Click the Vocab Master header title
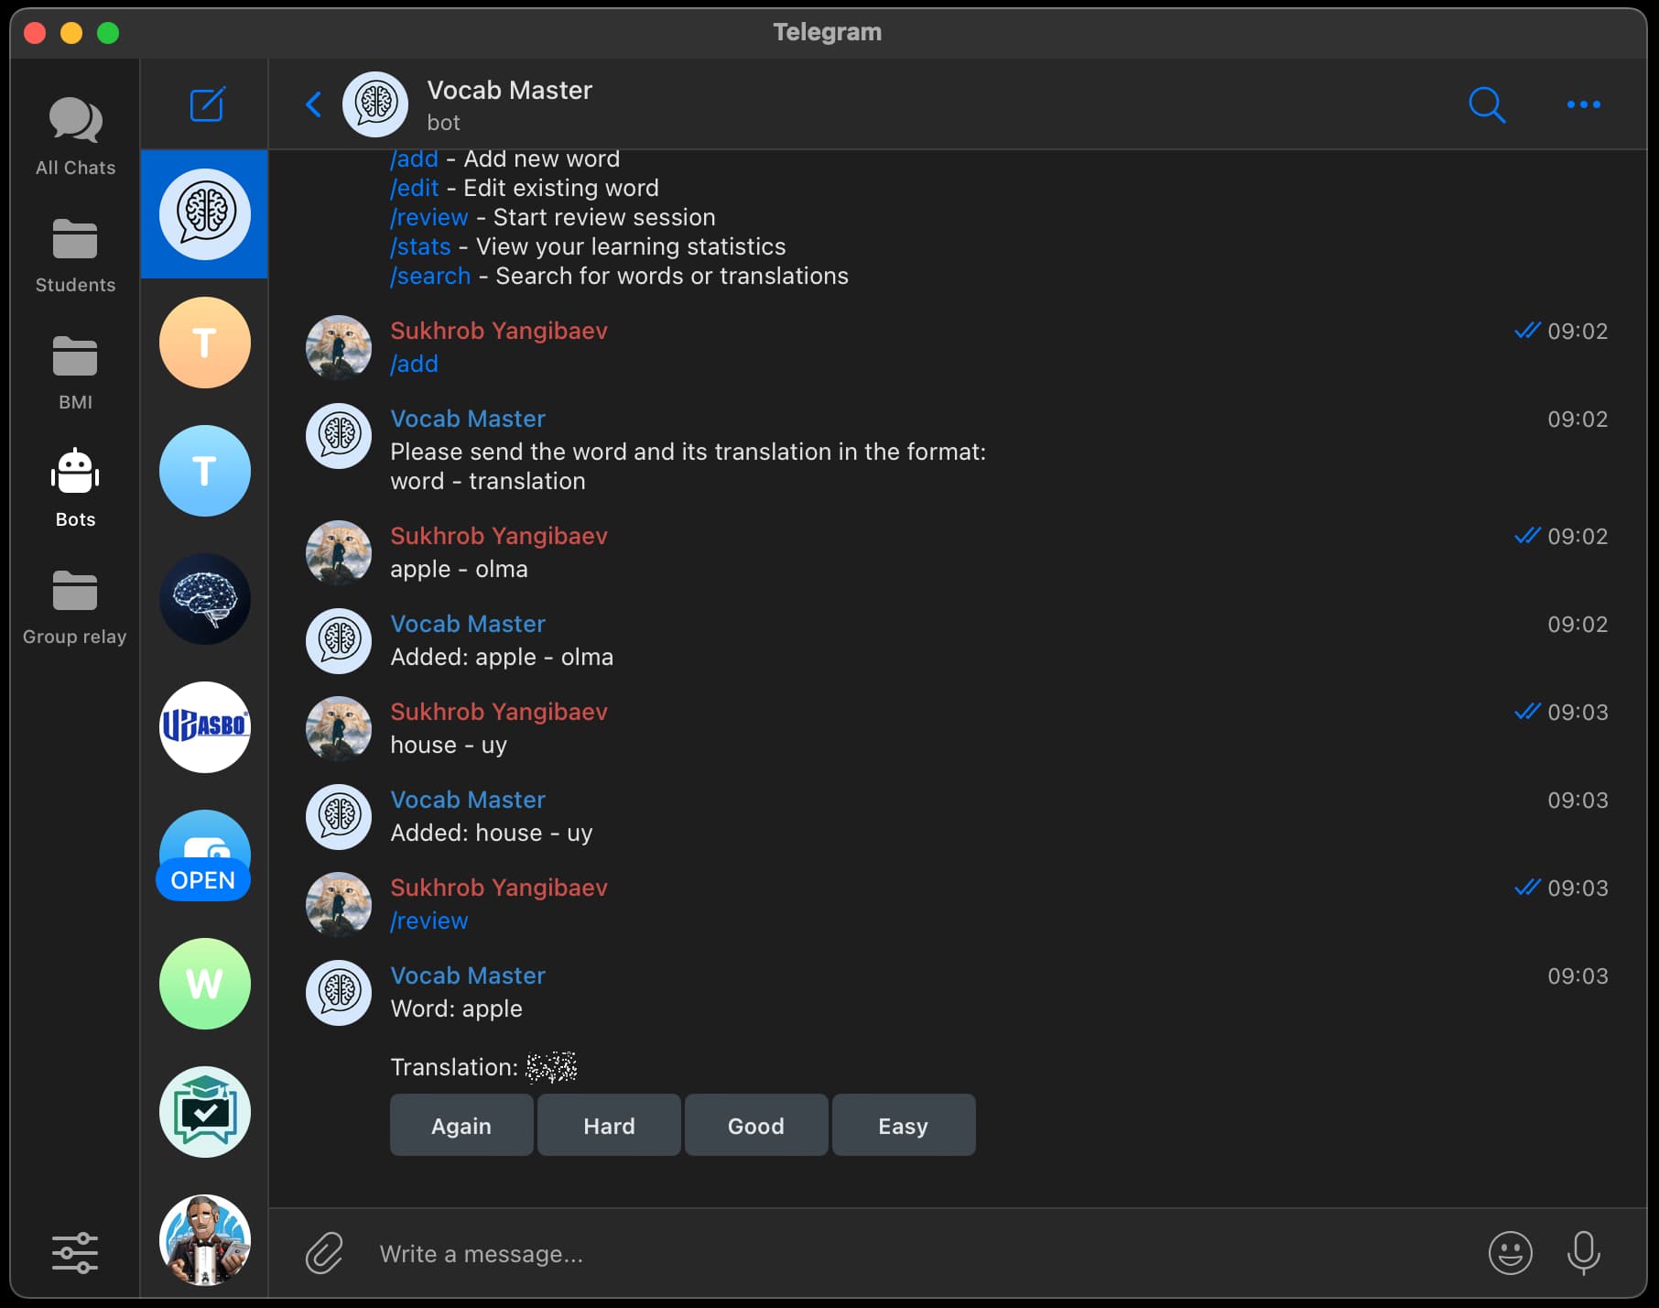Image resolution: width=1659 pixels, height=1308 pixels. tap(510, 90)
